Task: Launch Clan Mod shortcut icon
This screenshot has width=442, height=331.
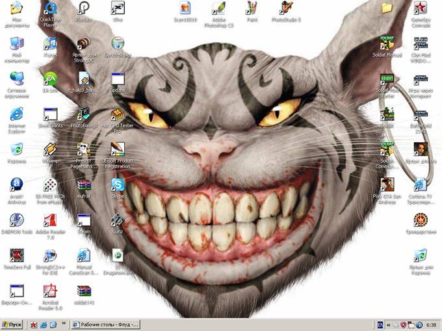Action: 421,43
